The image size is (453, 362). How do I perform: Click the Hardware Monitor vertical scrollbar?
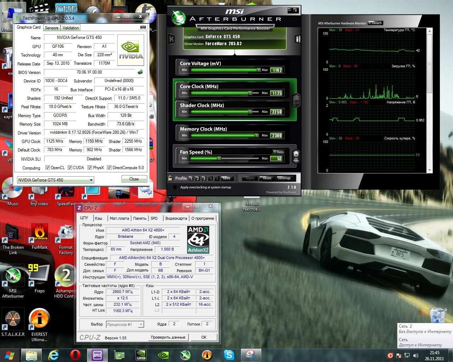click(x=430, y=100)
